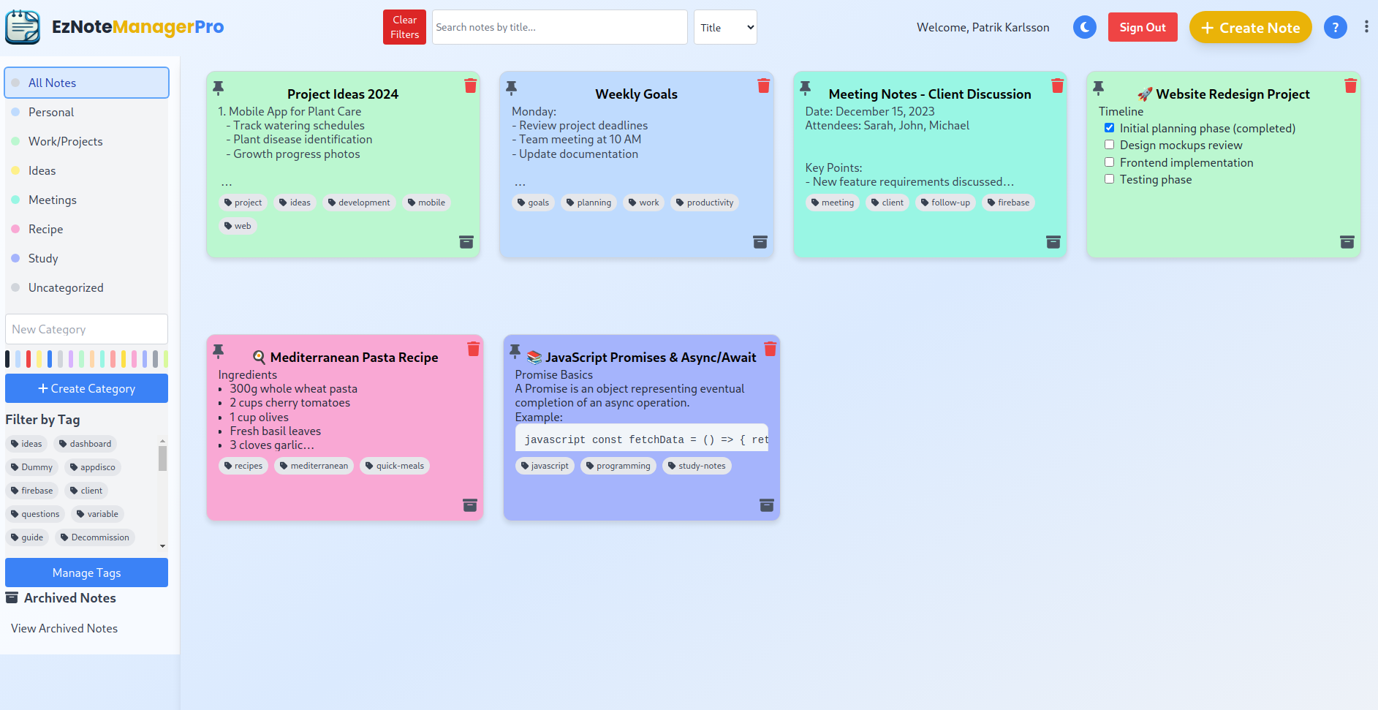Delete the Project Ideas 2024 note
Screen dimensions: 1378x710
470,86
